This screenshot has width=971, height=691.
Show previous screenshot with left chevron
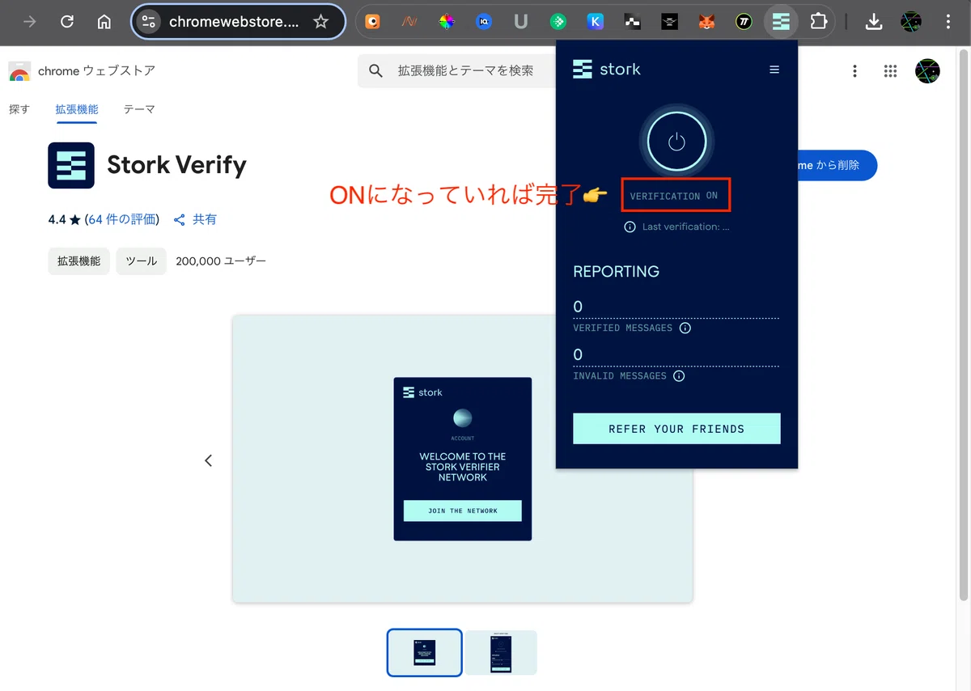[208, 460]
